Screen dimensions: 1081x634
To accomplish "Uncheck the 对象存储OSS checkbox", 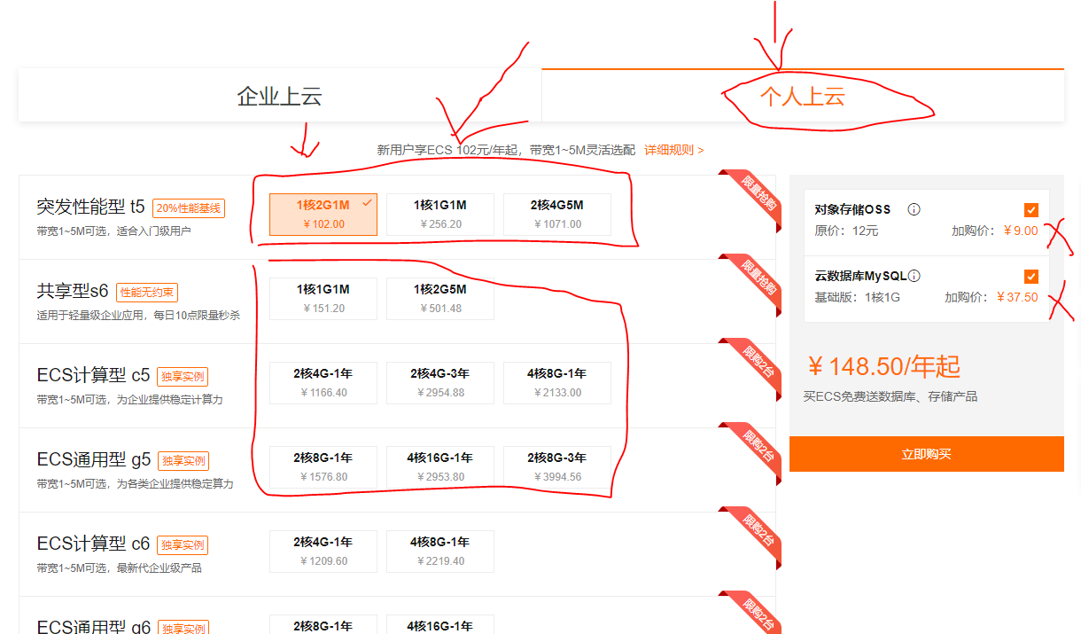I will (x=1030, y=210).
